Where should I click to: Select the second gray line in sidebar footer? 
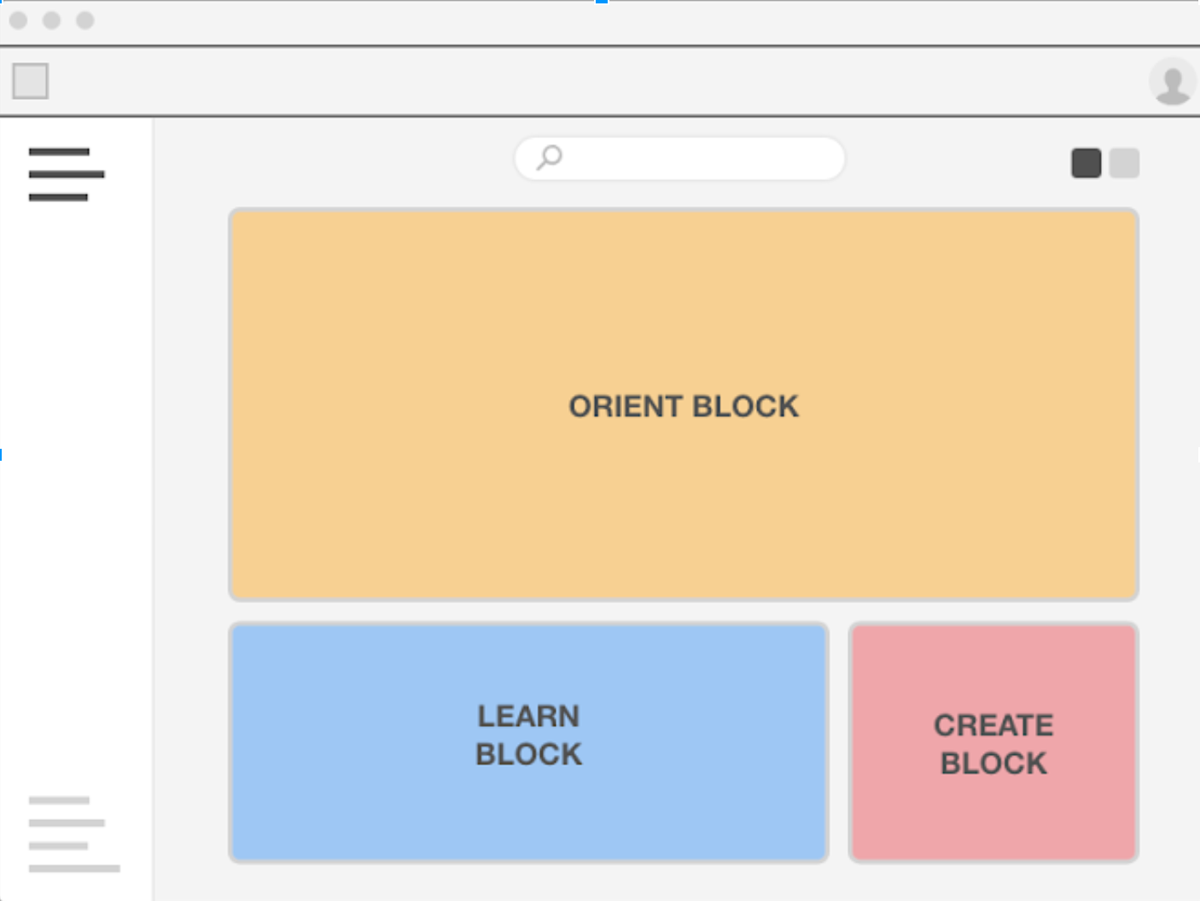coord(67,823)
